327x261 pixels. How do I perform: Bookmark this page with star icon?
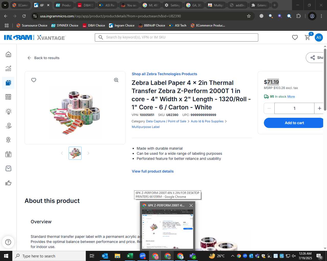click(x=249, y=16)
